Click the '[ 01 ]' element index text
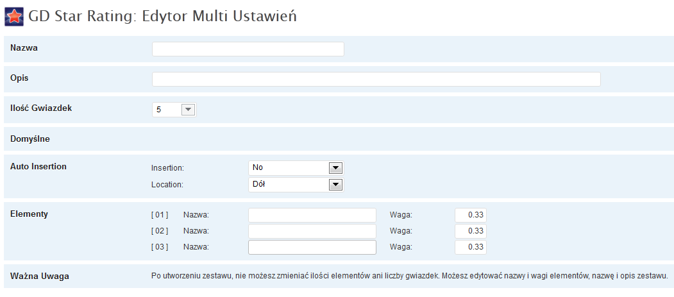This screenshot has width=674, height=297. click(x=160, y=215)
